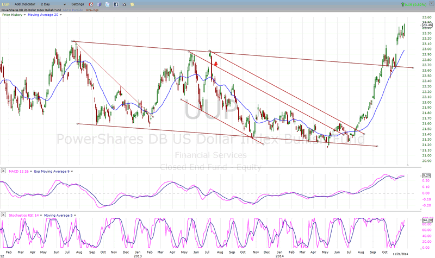The height and width of the screenshot is (258, 435).
Task: Click the small scroll arrow at chart's bottom right
Action: point(407,165)
